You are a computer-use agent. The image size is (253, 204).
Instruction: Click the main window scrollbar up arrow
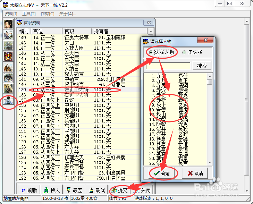point(247,21)
